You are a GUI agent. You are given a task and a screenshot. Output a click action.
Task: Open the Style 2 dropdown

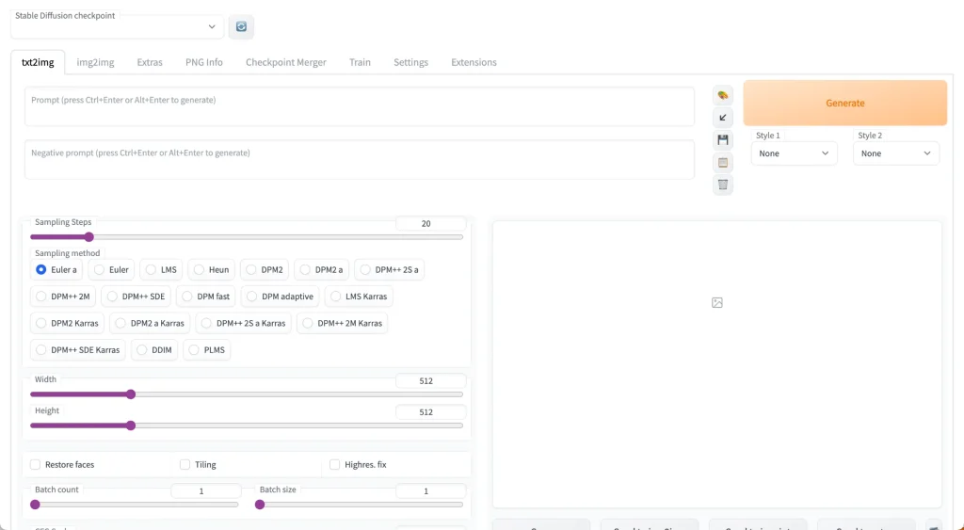click(895, 153)
